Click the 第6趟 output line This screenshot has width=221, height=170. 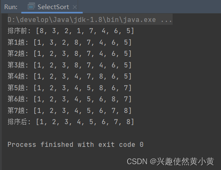click(69, 99)
